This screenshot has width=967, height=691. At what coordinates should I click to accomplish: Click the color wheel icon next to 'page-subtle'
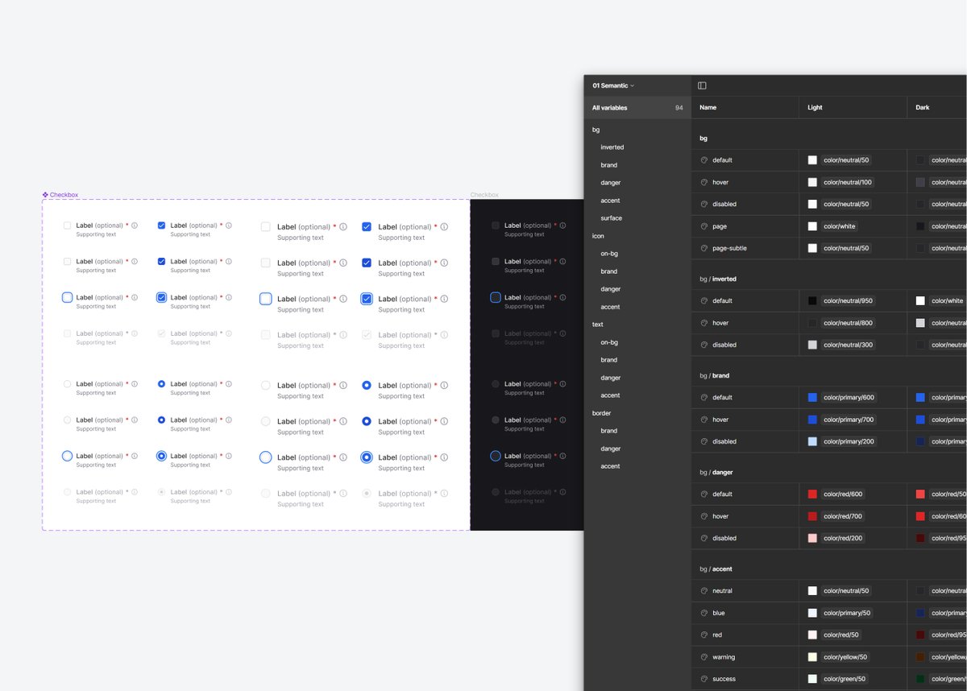703,248
